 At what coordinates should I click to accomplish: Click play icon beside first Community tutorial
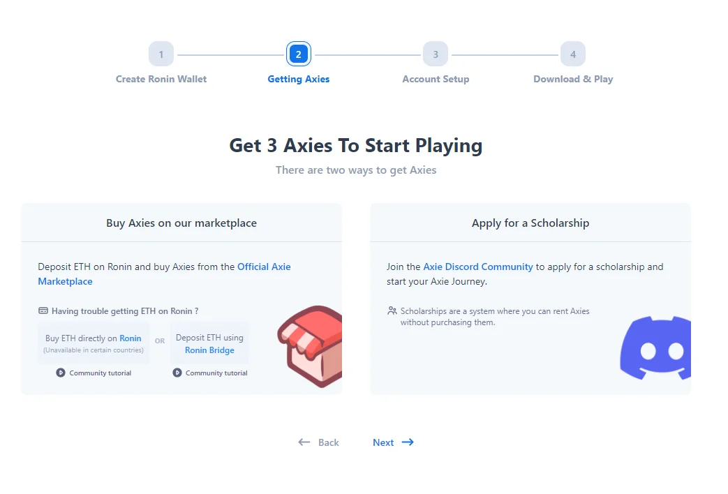(61, 373)
